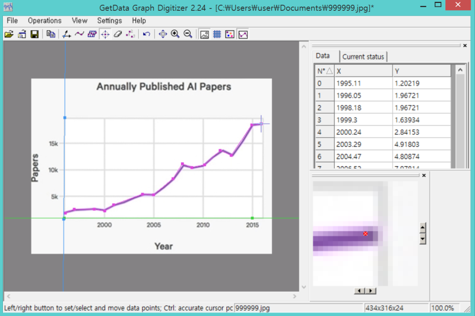Click data table scroll up arrow
Viewport: 475px width, 316px height.
point(460,70)
